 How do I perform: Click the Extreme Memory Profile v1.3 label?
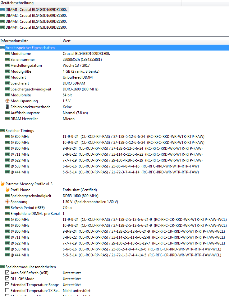[x=29, y=184]
